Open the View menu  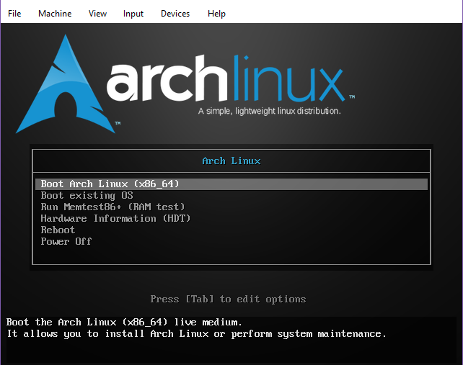pos(97,14)
